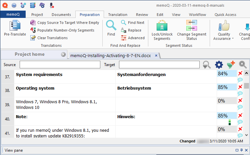Switch to the Workflow ribbon tab
Viewport: 250px width, 155px height.
197,15
